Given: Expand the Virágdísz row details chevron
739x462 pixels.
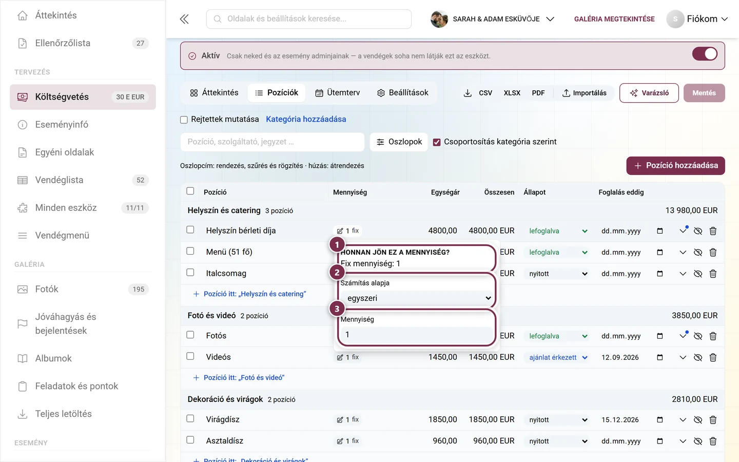Looking at the screenshot, I should click(x=683, y=420).
